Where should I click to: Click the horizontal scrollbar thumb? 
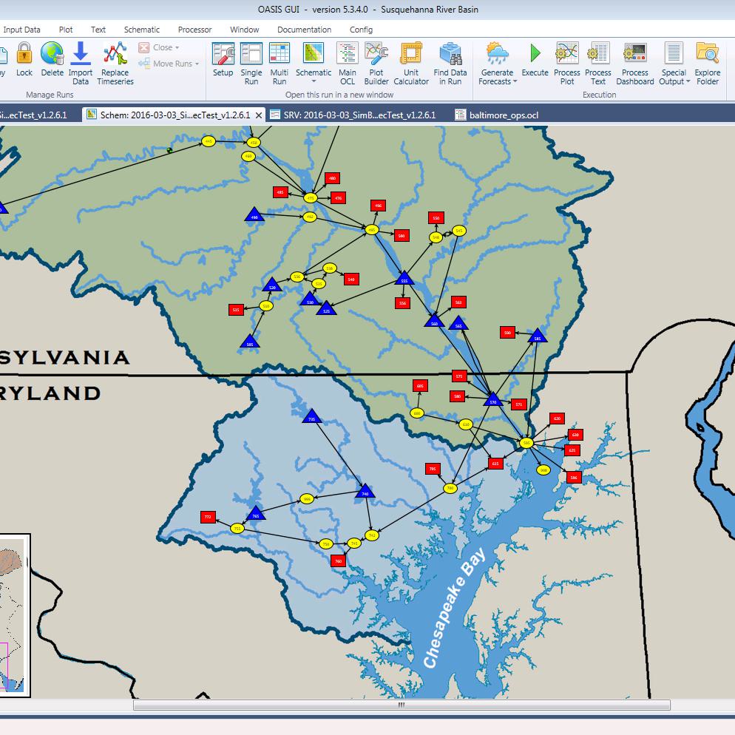pyautogui.click(x=402, y=705)
